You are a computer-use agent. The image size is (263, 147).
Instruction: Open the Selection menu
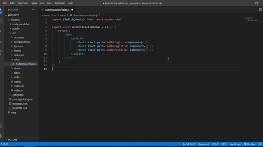click(x=23, y=3)
